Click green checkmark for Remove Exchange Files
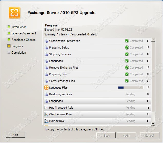The width and height of the screenshot is (163, 143). (x=127, y=68)
